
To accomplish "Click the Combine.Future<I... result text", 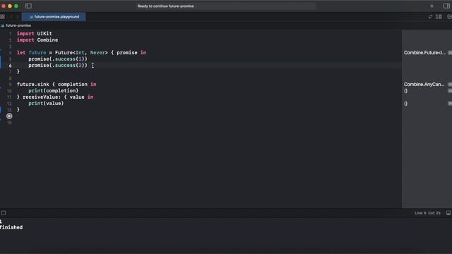I will coord(424,53).
